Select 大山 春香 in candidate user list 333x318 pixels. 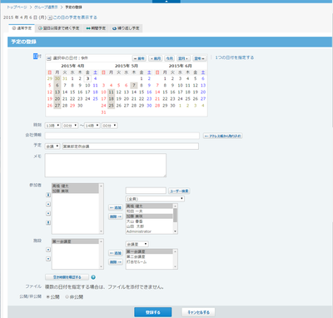tap(149, 221)
